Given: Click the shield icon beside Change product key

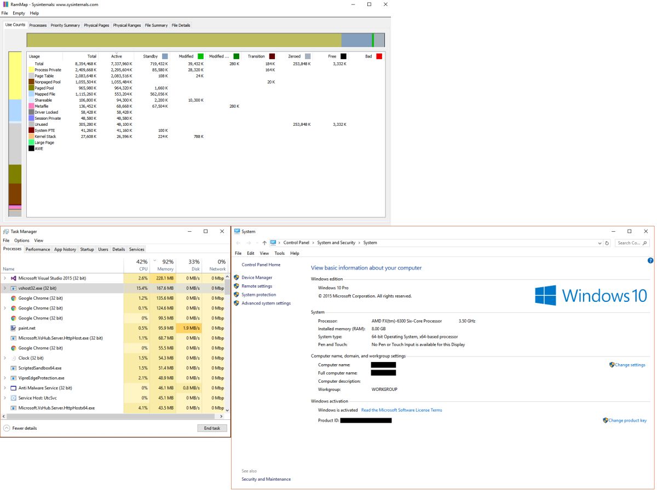Looking at the screenshot, I should 606,420.
